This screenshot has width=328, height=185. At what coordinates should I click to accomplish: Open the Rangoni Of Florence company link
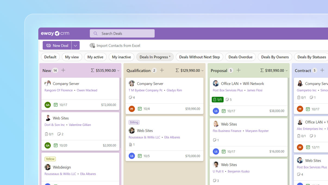(x=58, y=90)
